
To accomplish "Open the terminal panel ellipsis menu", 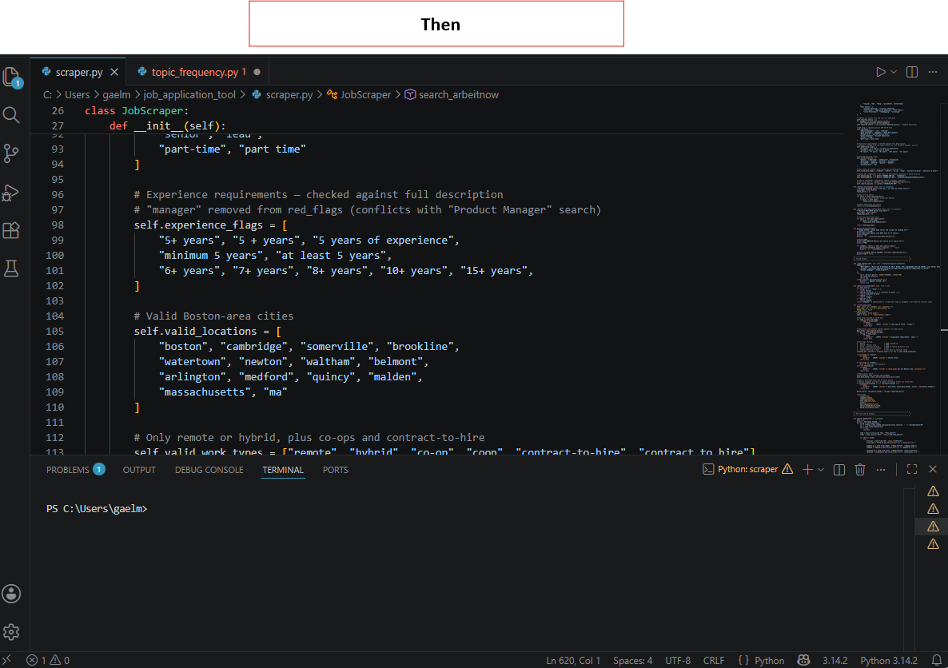I will pos(881,470).
